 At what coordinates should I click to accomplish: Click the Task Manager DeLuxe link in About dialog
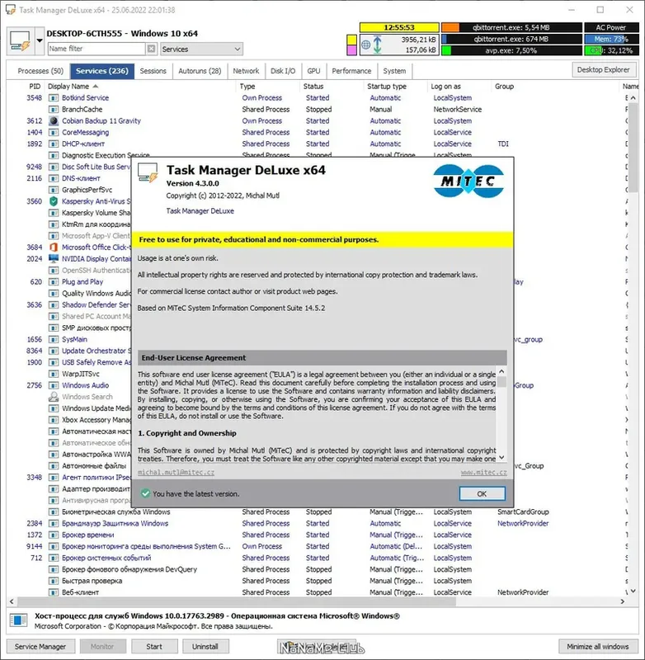click(200, 211)
